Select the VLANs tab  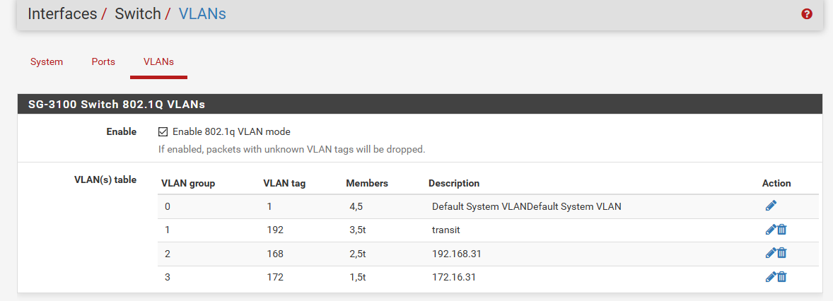tap(158, 61)
